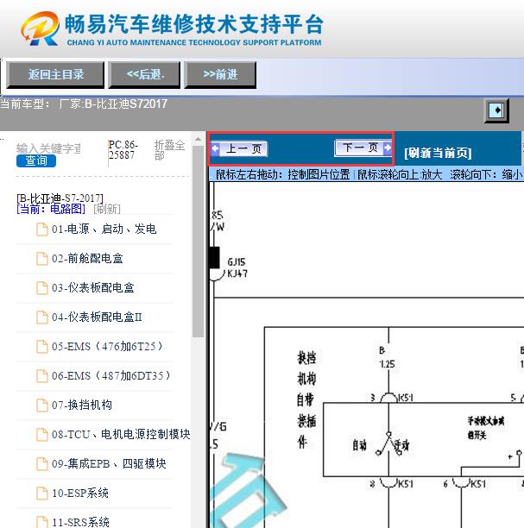Screen dimensions: 524x528
Task: Click the blue 查询 button
Action: click(36, 160)
